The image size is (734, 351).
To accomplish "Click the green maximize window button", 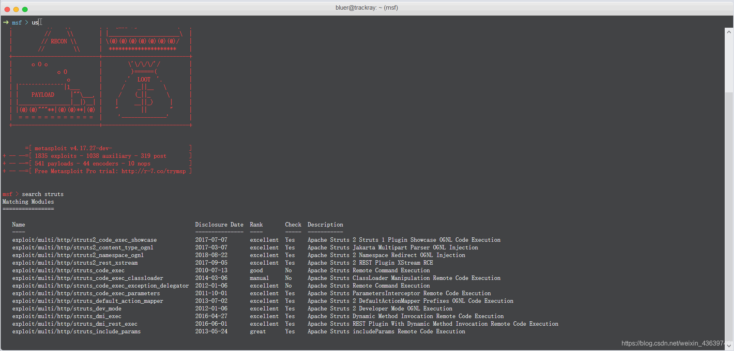I will [25, 9].
